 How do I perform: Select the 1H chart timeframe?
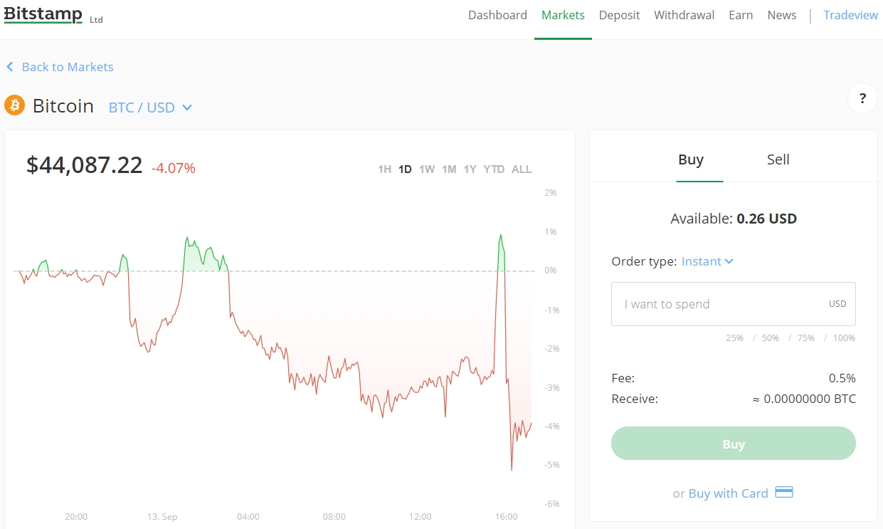coord(384,169)
